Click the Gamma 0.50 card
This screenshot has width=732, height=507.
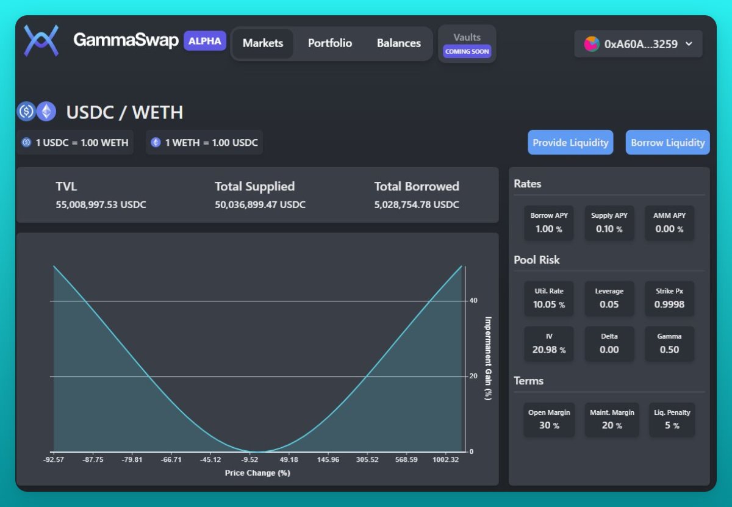pos(669,343)
